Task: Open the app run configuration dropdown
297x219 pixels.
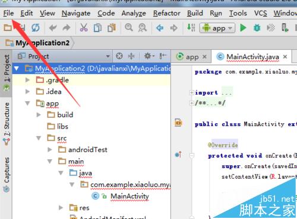Action: point(217,28)
